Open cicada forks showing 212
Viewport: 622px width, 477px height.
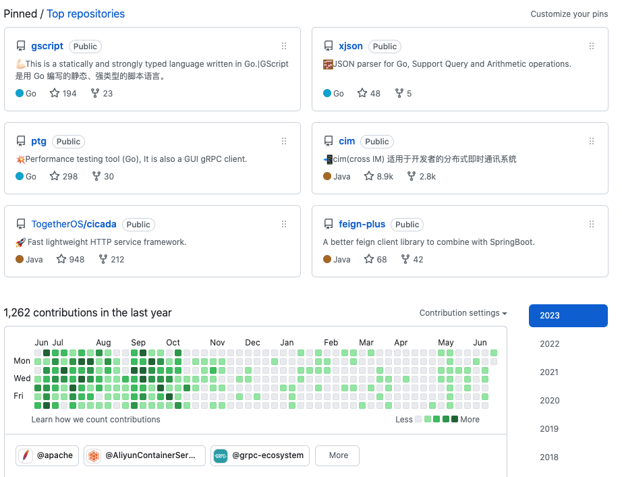pyautogui.click(x=111, y=259)
